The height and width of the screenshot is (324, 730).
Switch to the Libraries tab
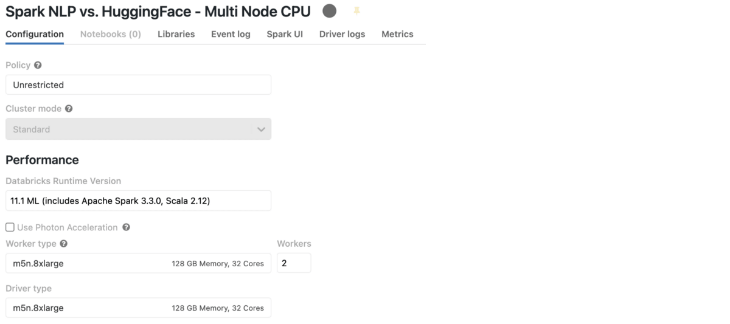pos(176,35)
